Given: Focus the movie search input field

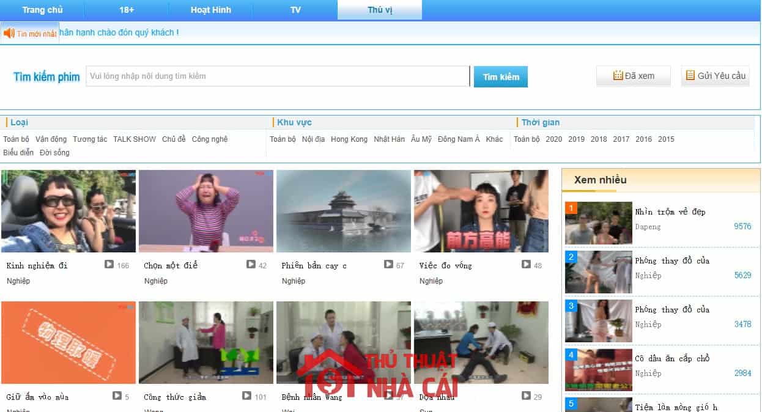Looking at the screenshot, I should 278,76.
